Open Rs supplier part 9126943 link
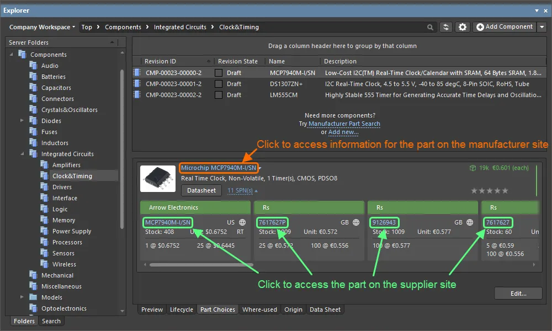The height and width of the screenshot is (331, 552). [384, 222]
